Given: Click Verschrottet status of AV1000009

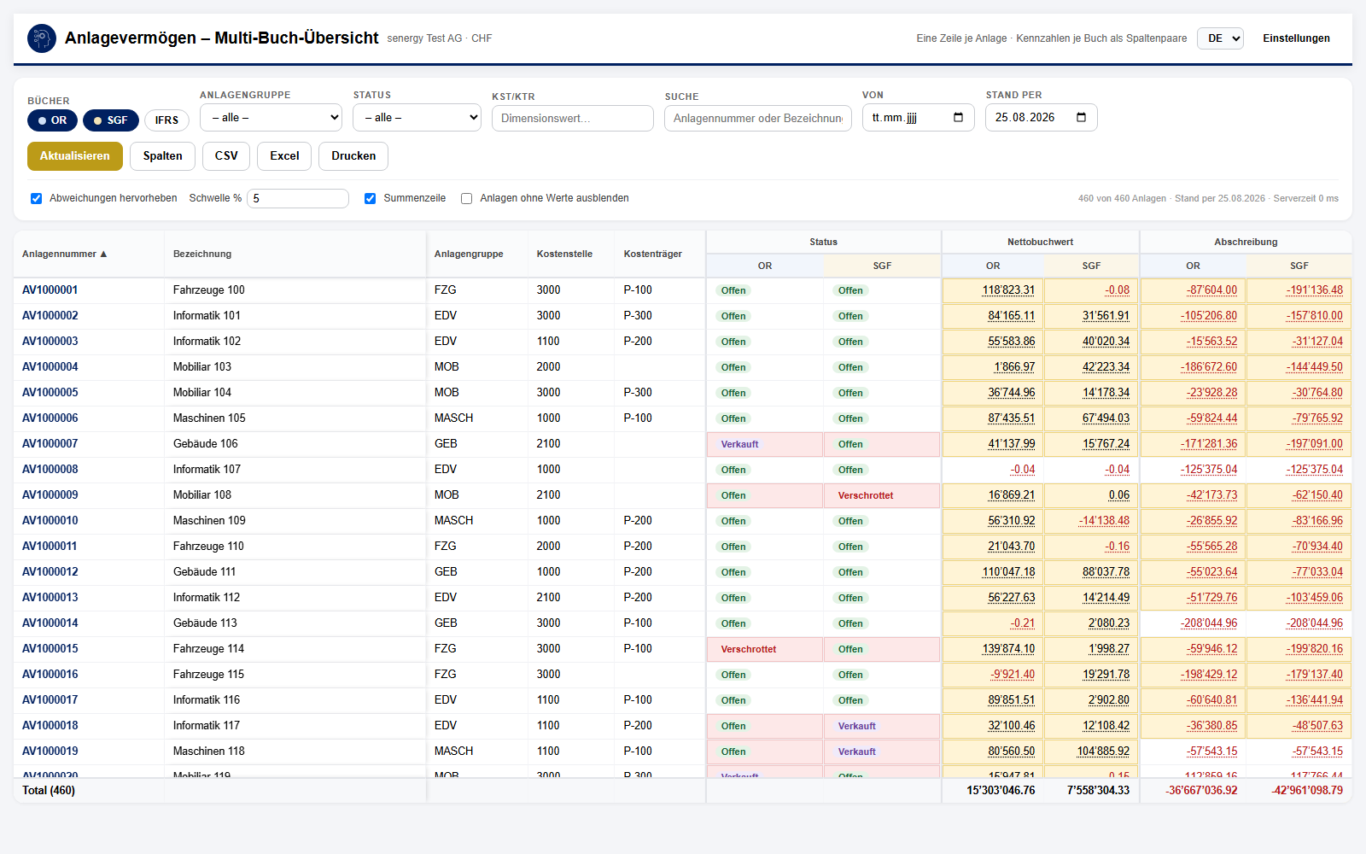Looking at the screenshot, I should [866, 495].
